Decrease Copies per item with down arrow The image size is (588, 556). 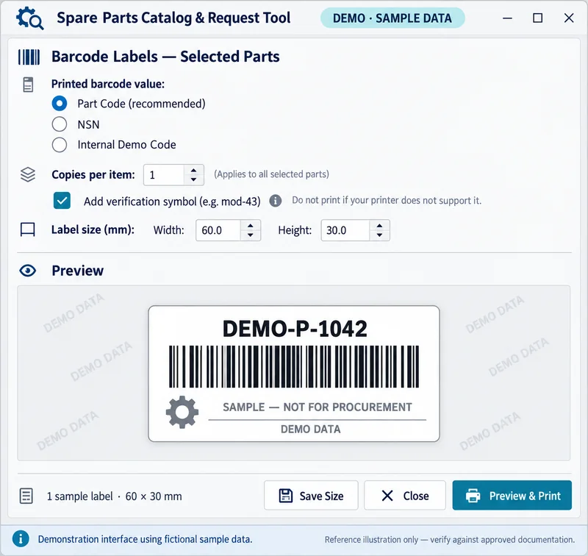(193, 179)
